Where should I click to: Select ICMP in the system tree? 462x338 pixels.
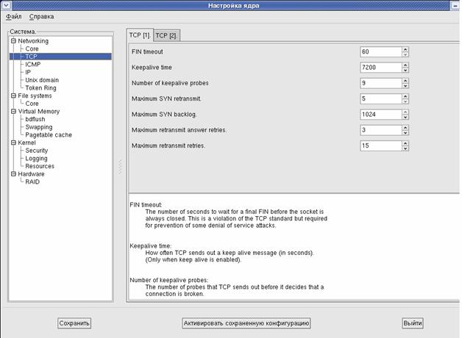32,65
